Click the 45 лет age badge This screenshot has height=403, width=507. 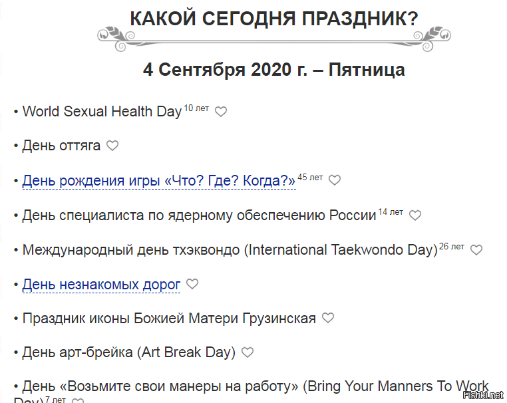310,177
